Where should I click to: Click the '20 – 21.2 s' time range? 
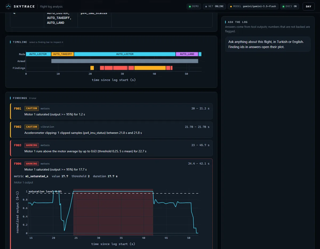coord(200,109)
